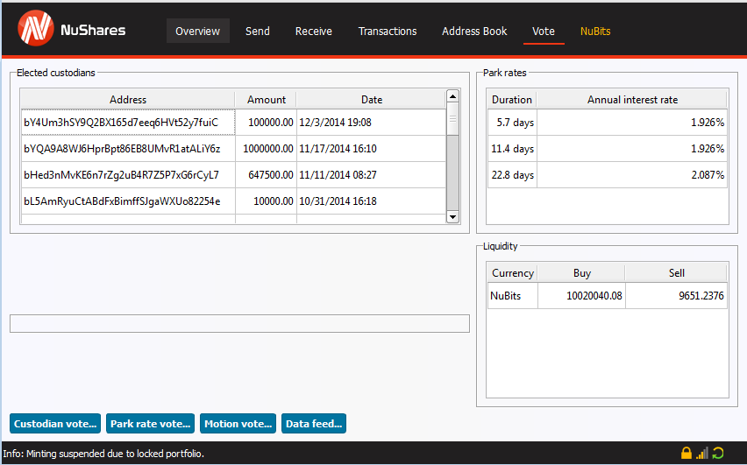Click the green sync status icon

tap(718, 453)
